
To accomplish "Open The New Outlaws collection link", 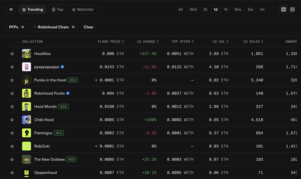I will tap(49, 159).
